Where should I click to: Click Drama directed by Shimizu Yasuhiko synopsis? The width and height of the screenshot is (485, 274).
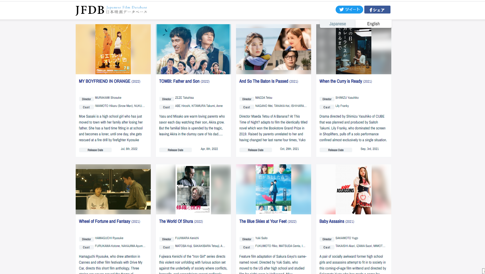click(353, 128)
